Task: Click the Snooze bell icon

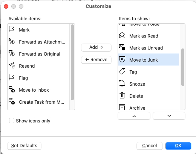Action: point(122,83)
